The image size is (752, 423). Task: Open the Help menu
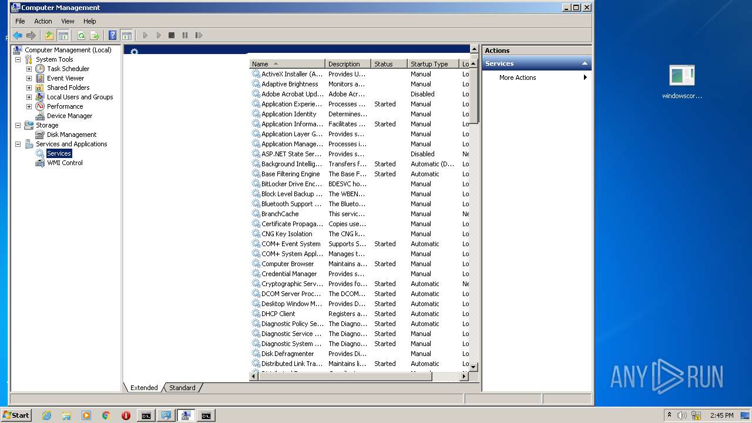pyautogui.click(x=89, y=21)
